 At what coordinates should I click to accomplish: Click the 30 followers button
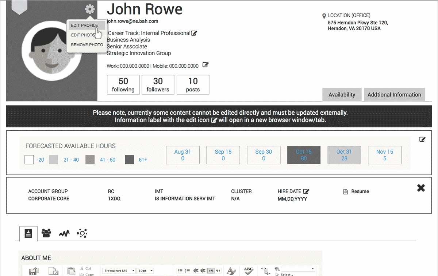(158, 85)
